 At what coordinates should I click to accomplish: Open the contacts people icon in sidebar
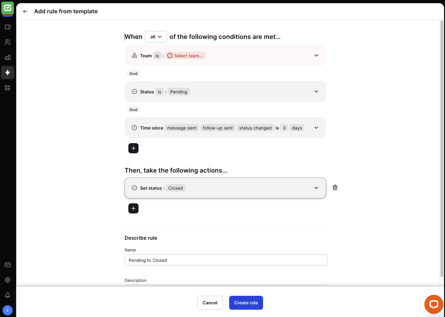pos(8,42)
